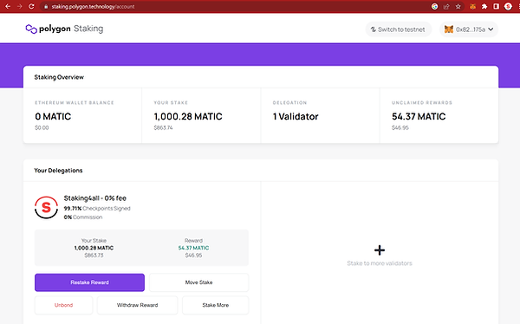This screenshot has height=324, width=520.
Task: Open the red browser profile avatar
Action: pyautogui.click(x=508, y=6)
